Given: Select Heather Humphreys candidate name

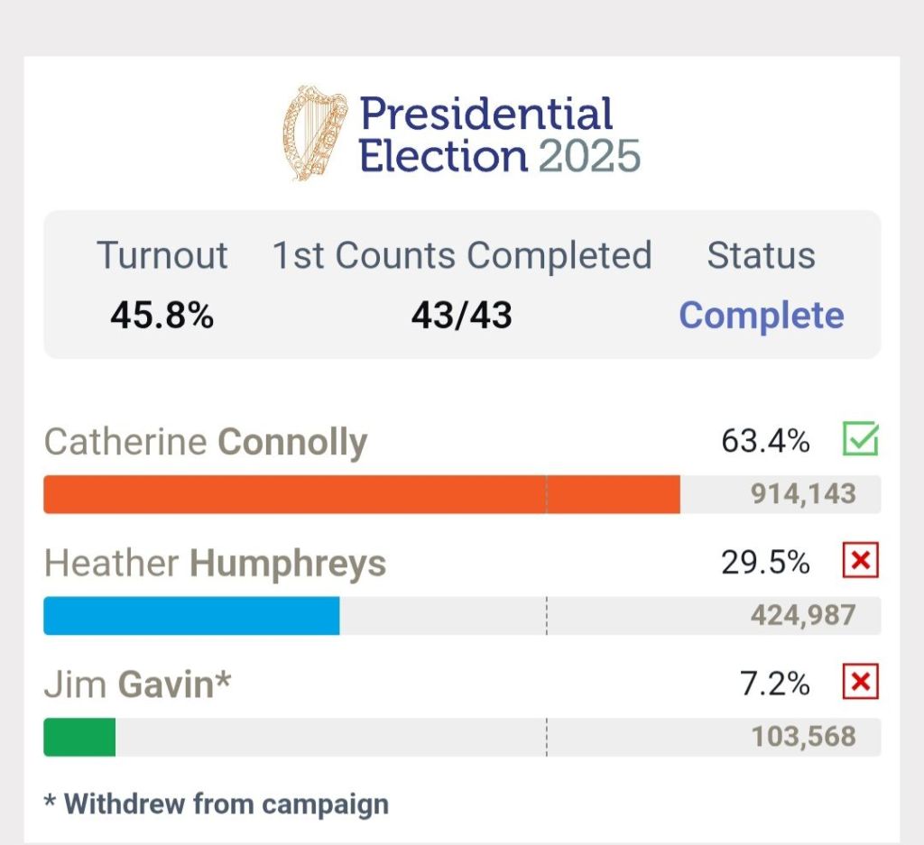Looking at the screenshot, I should pos(215,564).
